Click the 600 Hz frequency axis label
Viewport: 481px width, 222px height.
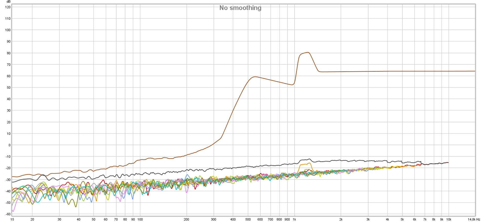260,219
